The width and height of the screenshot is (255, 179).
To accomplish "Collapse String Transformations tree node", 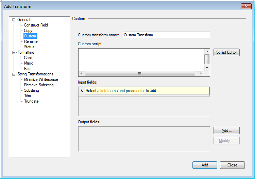I will pos(14,74).
